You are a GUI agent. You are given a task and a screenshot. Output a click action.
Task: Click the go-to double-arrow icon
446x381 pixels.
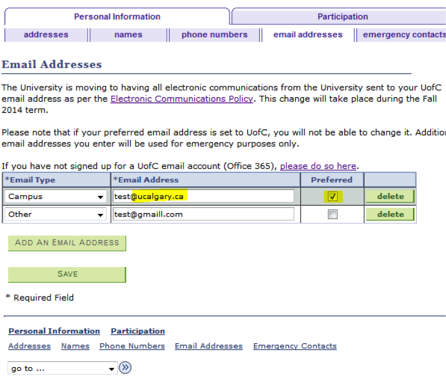pos(125,368)
